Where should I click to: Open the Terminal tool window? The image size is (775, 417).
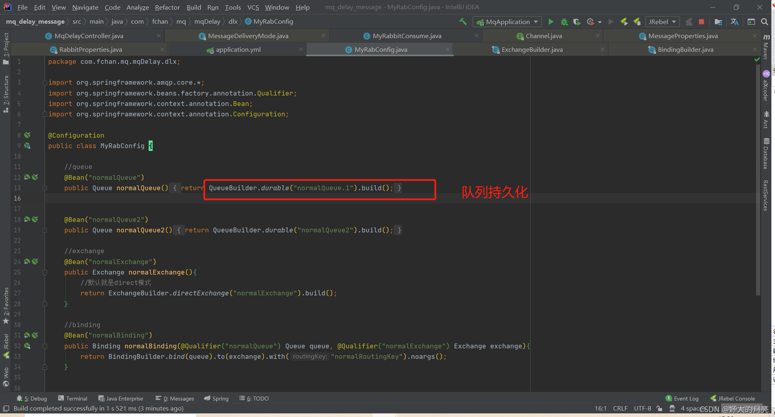[73, 399]
